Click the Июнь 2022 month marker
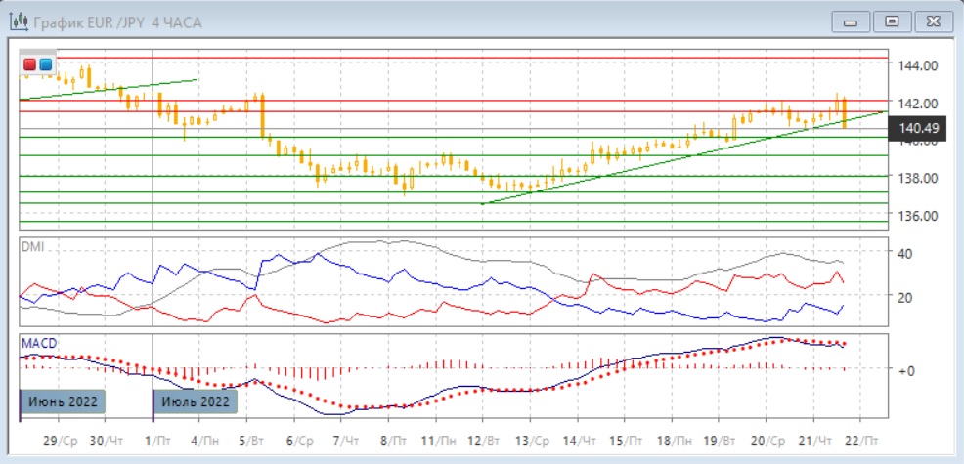Screen dimensions: 964x464 point(63,401)
